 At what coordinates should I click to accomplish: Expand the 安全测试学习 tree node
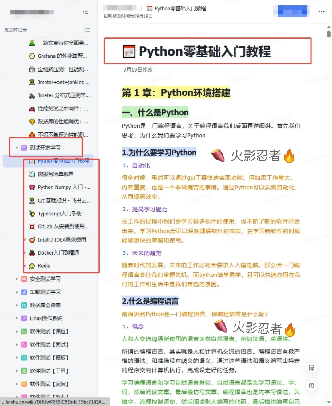coord(17,279)
